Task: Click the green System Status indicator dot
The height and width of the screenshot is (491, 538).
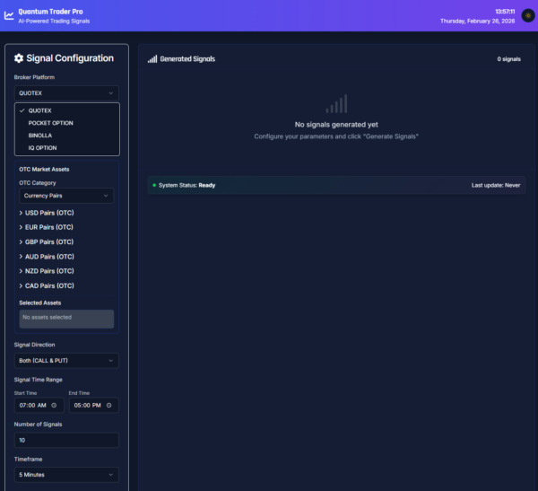Action: [154, 185]
